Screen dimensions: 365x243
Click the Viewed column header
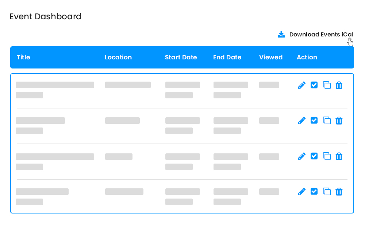point(271,57)
